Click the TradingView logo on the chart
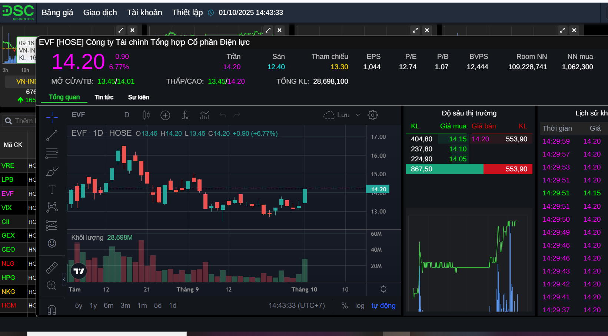 tap(79, 271)
